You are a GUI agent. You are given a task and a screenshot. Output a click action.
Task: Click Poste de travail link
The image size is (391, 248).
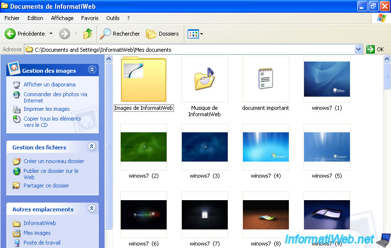pos(42,243)
